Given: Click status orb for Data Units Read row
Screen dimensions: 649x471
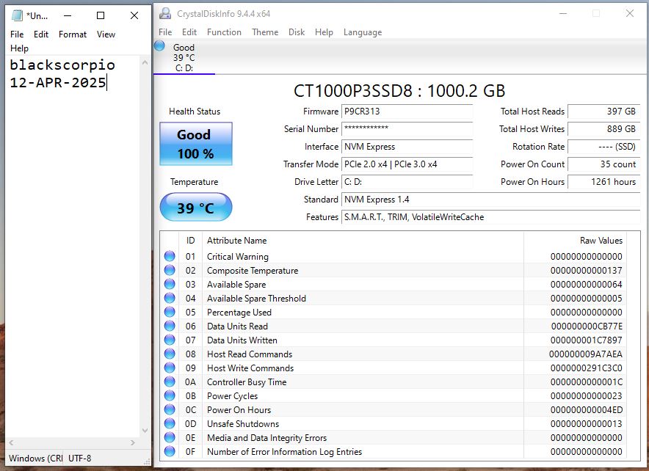Looking at the screenshot, I should (170, 326).
